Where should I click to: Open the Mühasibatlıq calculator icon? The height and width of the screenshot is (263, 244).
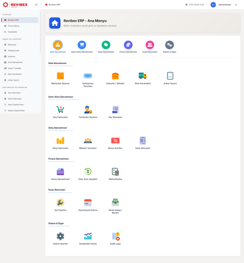115,171
